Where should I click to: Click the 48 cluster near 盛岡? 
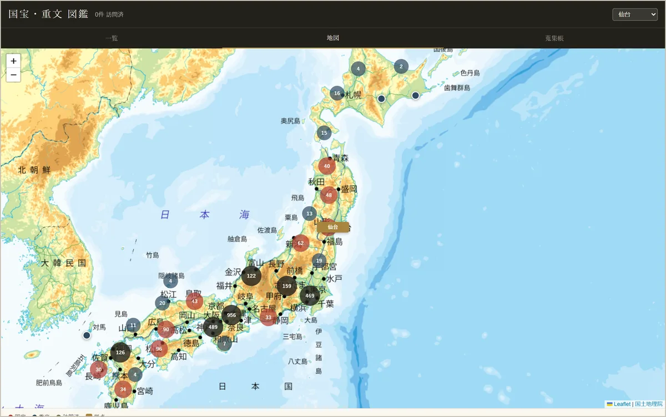pos(329,195)
